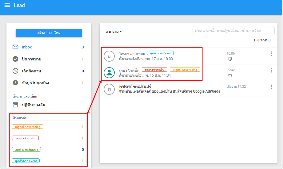Click the 1-3 จาก 3 pagination text
283x169 pixels.
point(262,40)
